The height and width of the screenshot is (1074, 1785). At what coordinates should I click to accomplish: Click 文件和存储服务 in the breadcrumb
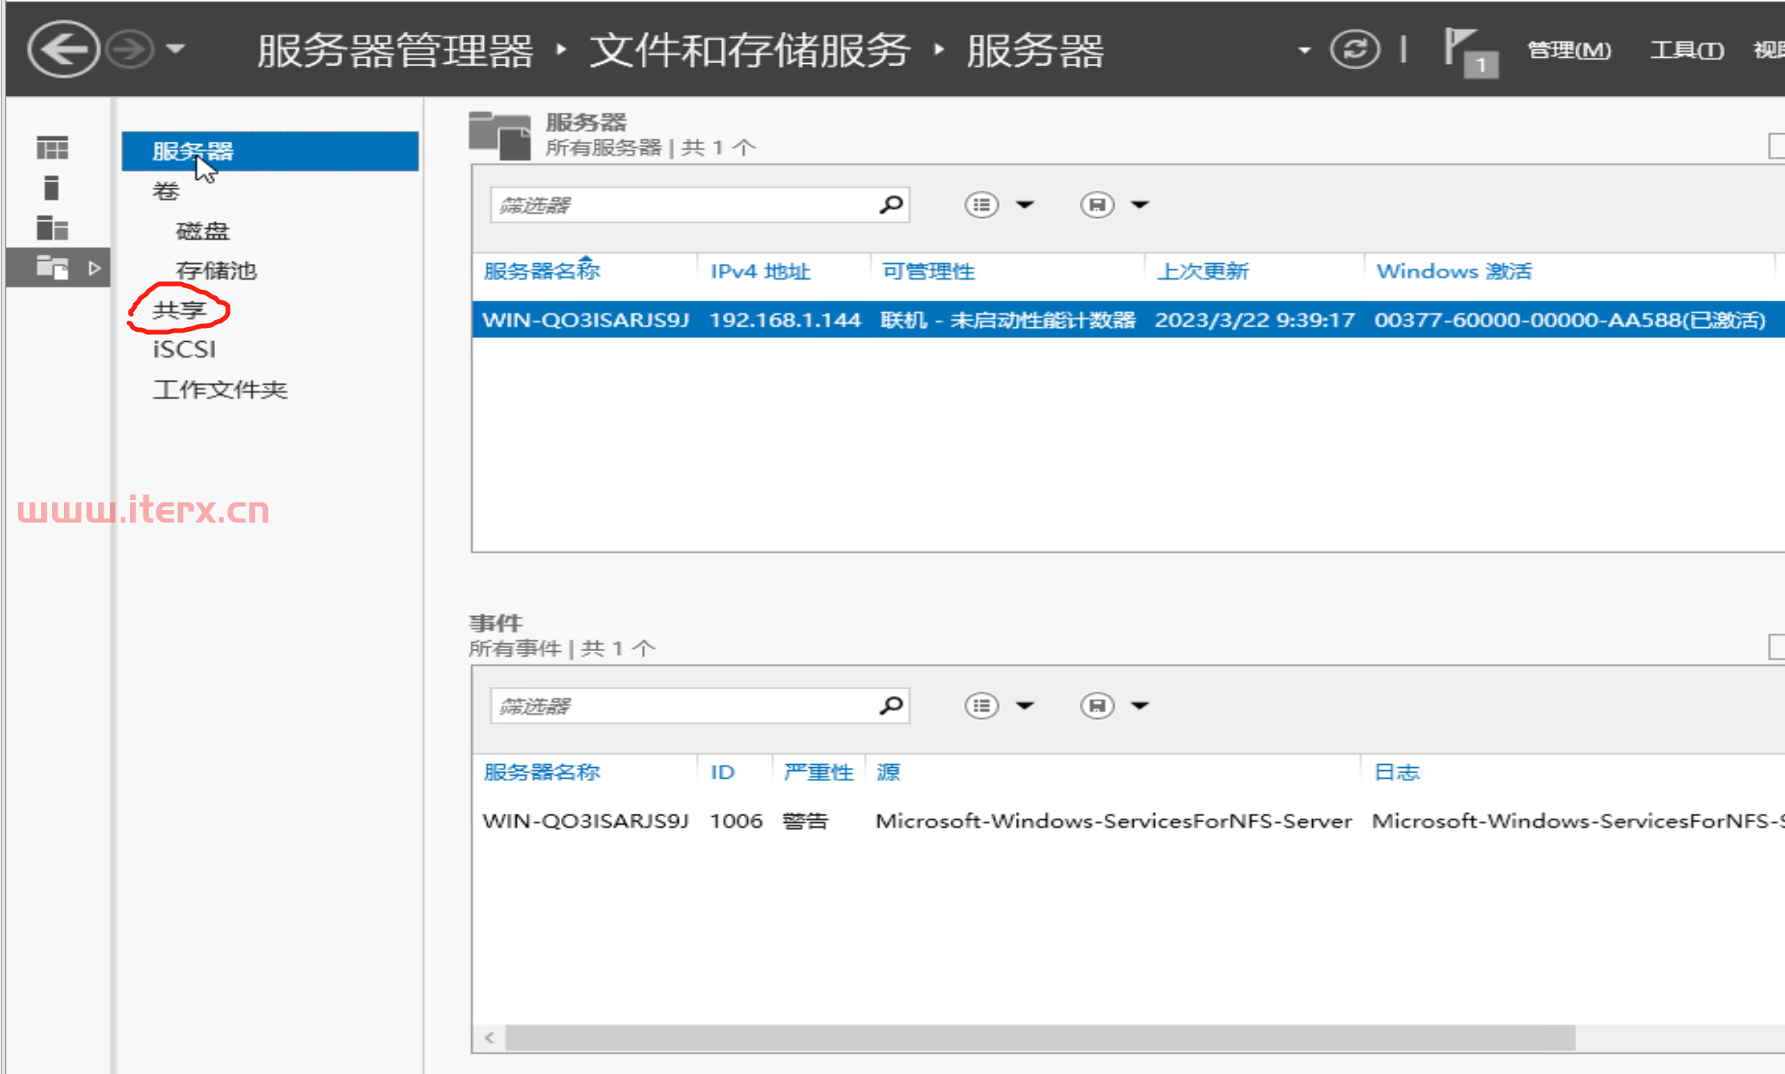tap(750, 51)
